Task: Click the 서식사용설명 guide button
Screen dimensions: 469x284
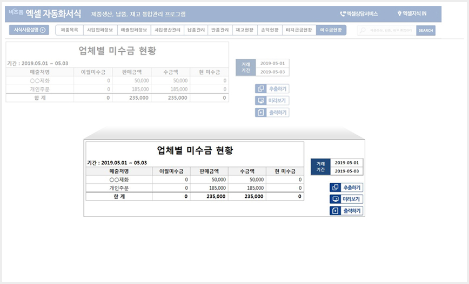Action: (29, 30)
